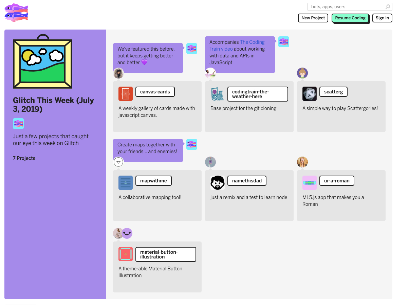Click the Glitch fish logo at top left
The height and width of the screenshot is (305, 409).
pyautogui.click(x=16, y=13)
